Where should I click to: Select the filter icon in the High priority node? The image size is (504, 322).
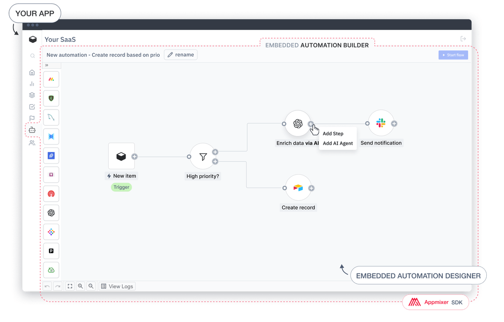tap(203, 157)
